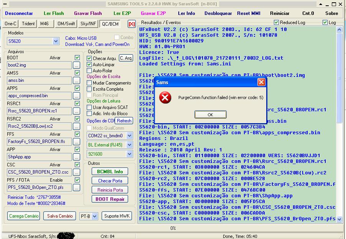Switch to the OM/Swift tab
Image resolution: width=346 pixels, height=239 pixels.
pyautogui.click(x=66, y=24)
